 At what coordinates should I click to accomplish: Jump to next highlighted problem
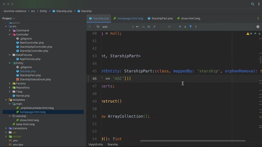point(259,34)
